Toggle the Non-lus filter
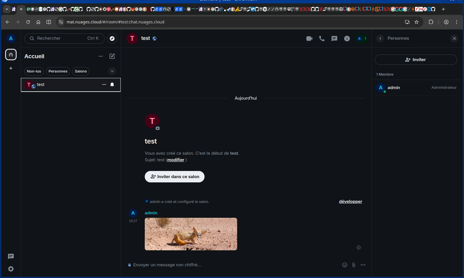Viewport: 464px width, 278px height. point(34,71)
